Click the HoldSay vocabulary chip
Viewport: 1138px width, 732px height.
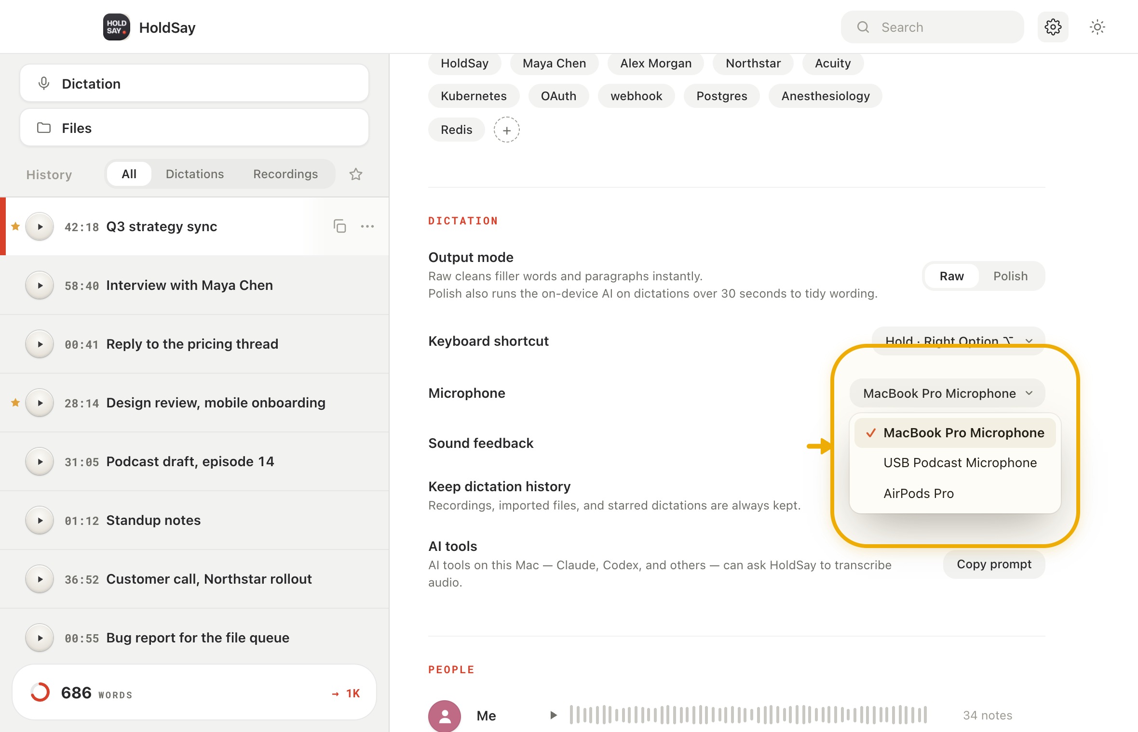point(464,63)
